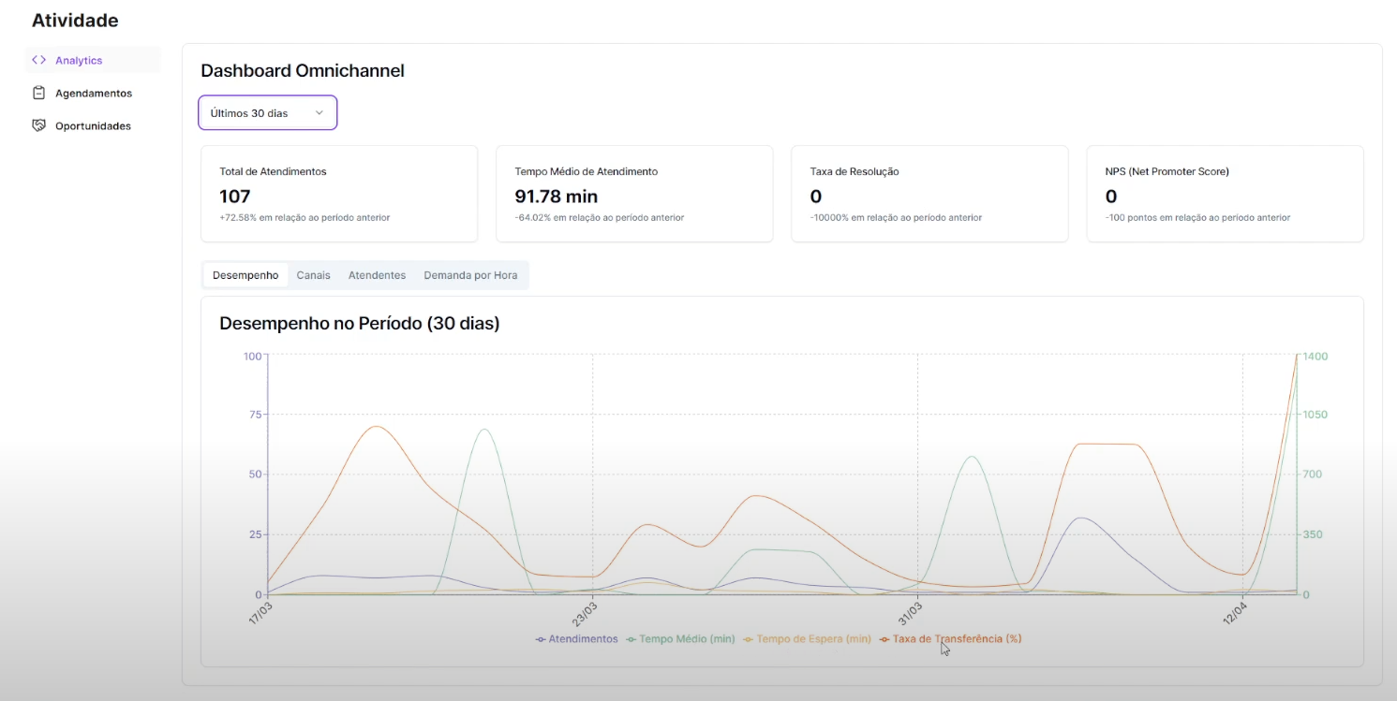Click the Total de Atendimentos card
Screen dimensions: 1397x701
[339, 194]
